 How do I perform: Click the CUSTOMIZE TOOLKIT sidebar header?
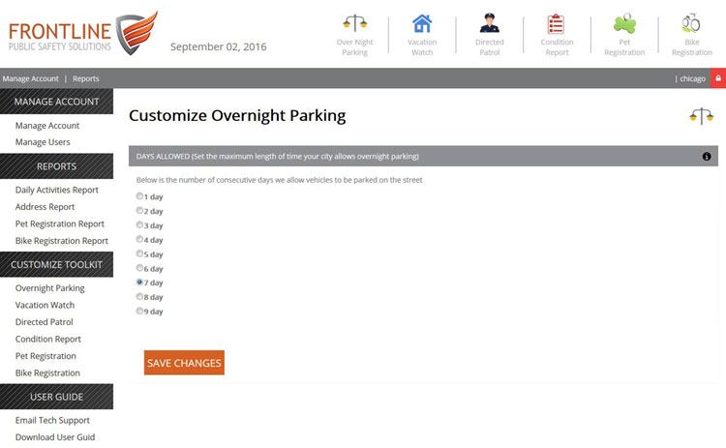(56, 264)
